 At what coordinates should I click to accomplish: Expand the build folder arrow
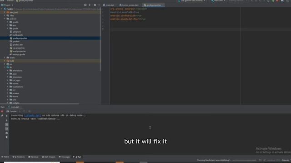[x=5, y=61]
